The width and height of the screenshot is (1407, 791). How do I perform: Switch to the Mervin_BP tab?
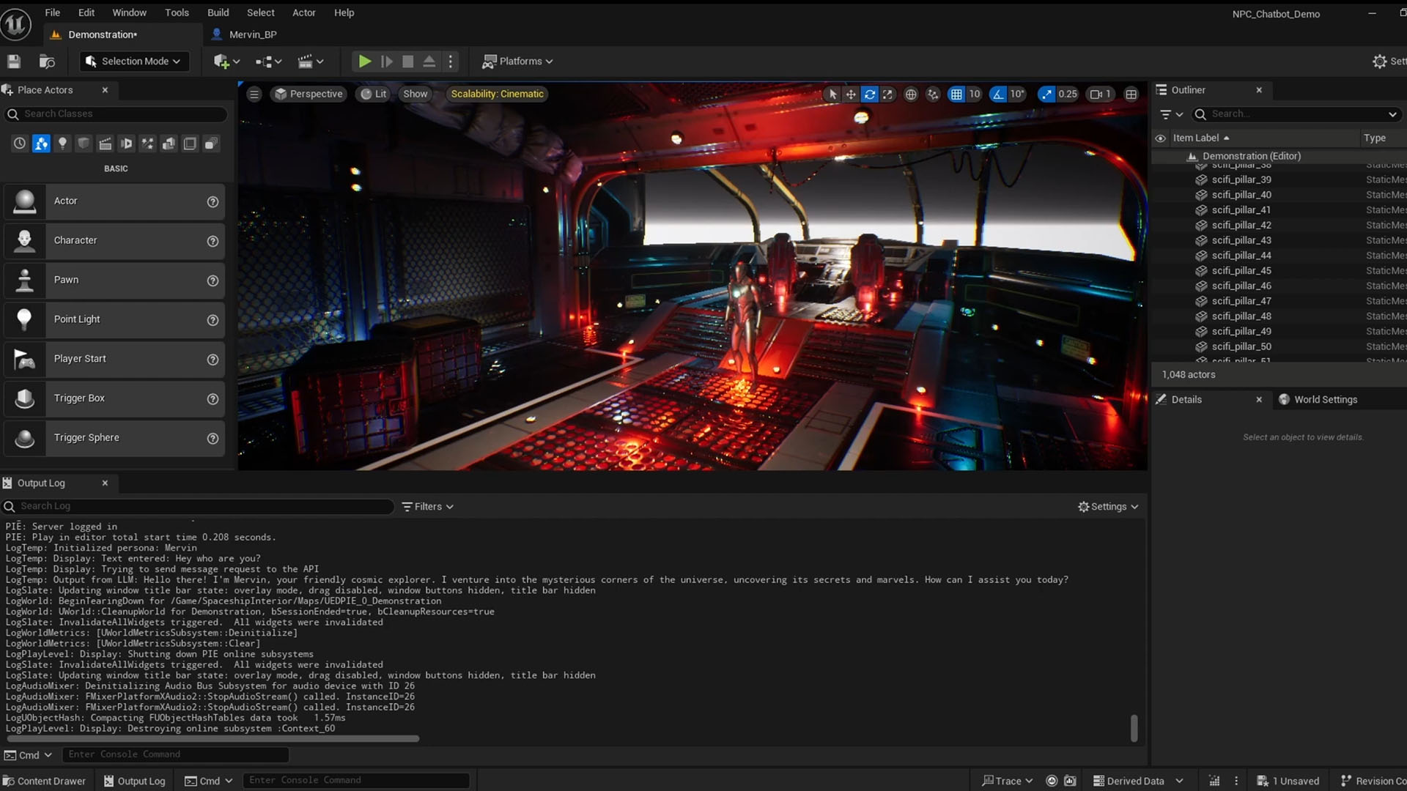(252, 34)
